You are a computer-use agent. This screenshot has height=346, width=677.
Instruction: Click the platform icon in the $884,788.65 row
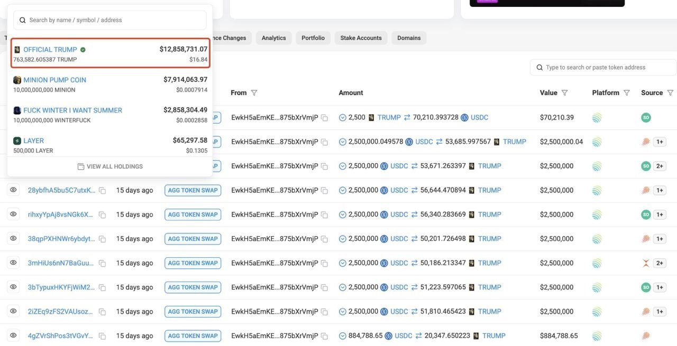(597, 335)
